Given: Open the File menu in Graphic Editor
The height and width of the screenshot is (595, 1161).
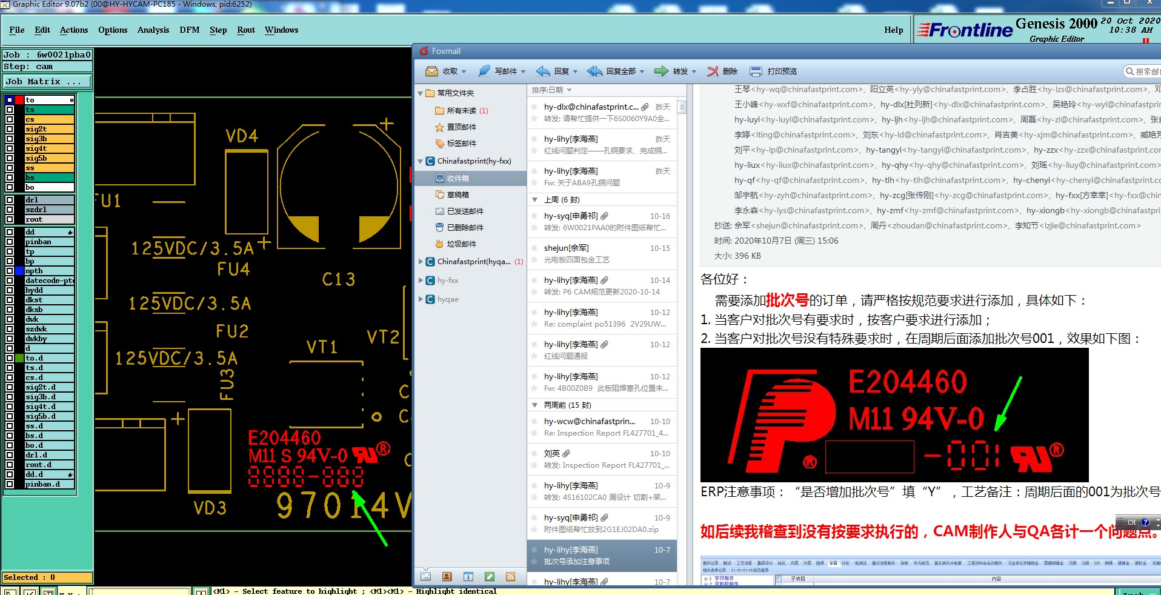Looking at the screenshot, I should (17, 30).
